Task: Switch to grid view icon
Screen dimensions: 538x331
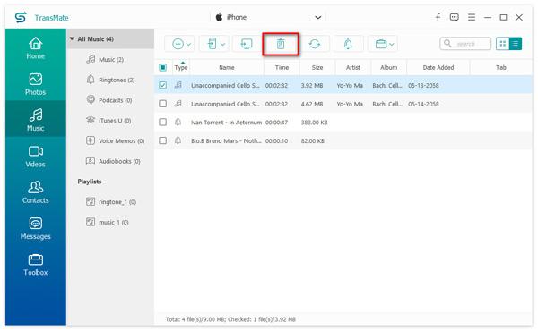Action: click(503, 44)
